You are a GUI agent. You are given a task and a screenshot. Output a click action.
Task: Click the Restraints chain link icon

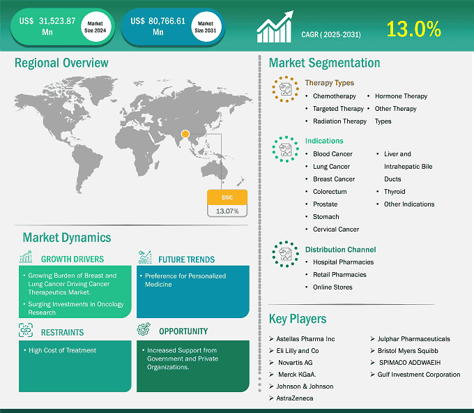click(26, 330)
